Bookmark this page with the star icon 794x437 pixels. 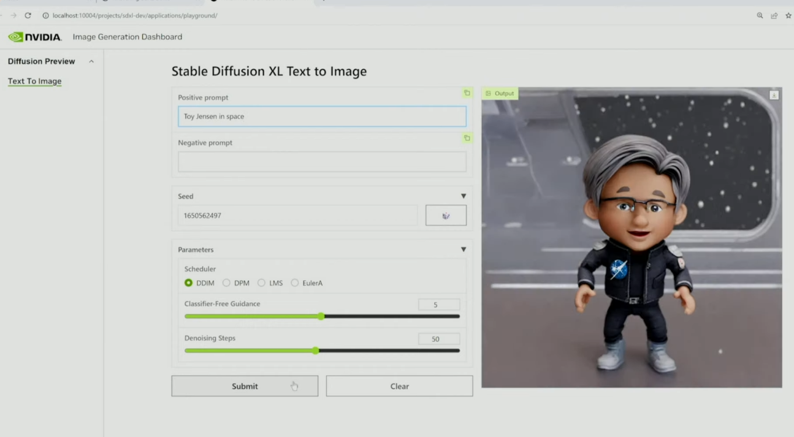pyautogui.click(x=788, y=15)
